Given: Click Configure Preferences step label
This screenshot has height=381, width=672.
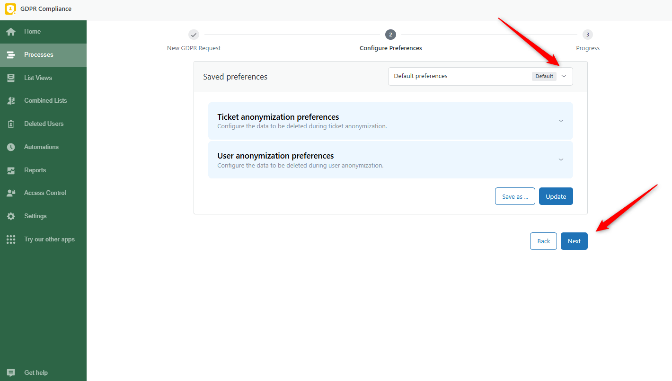Looking at the screenshot, I should (x=391, y=48).
